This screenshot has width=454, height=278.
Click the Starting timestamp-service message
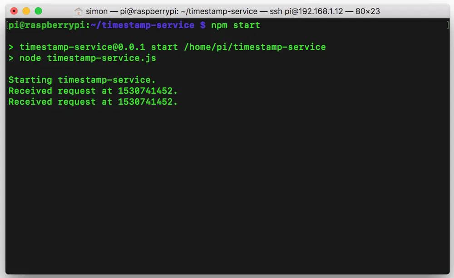pyautogui.click(x=82, y=80)
